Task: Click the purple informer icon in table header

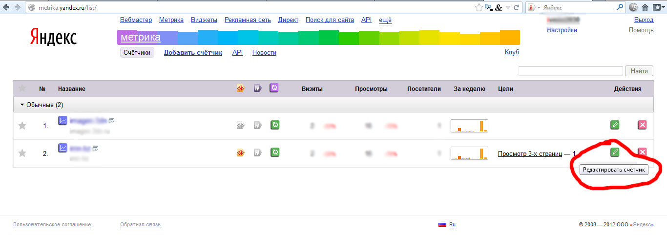Action: [x=258, y=88]
